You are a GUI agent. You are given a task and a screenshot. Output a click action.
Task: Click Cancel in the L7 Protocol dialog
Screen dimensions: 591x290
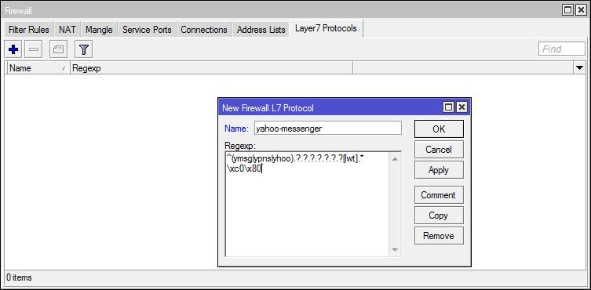(x=439, y=150)
